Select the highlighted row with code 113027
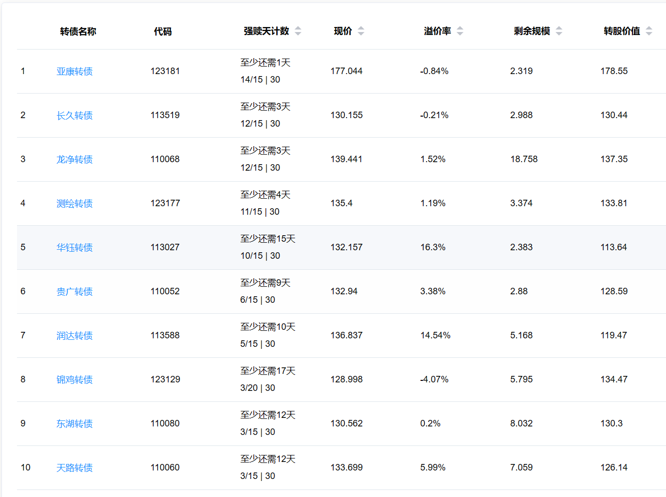Viewport: 666px width, 497px height. click(x=165, y=247)
